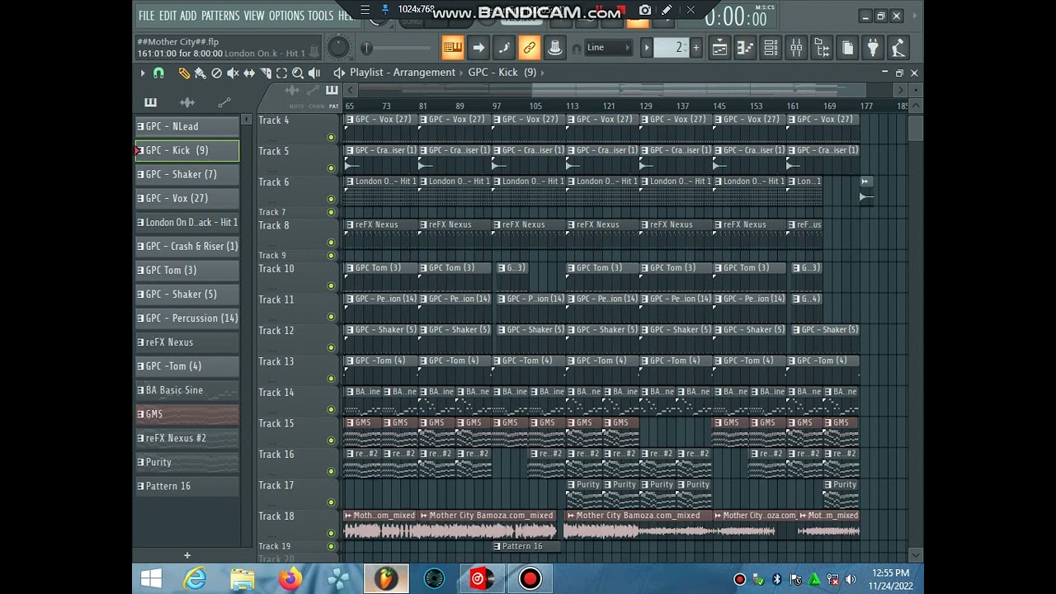Jump to bar 113 on the timeline ruler
Viewport: 1056px width, 594px height.
[x=572, y=106]
